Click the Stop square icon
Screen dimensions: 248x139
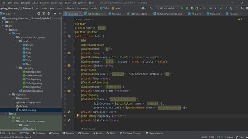click(x=204, y=8)
